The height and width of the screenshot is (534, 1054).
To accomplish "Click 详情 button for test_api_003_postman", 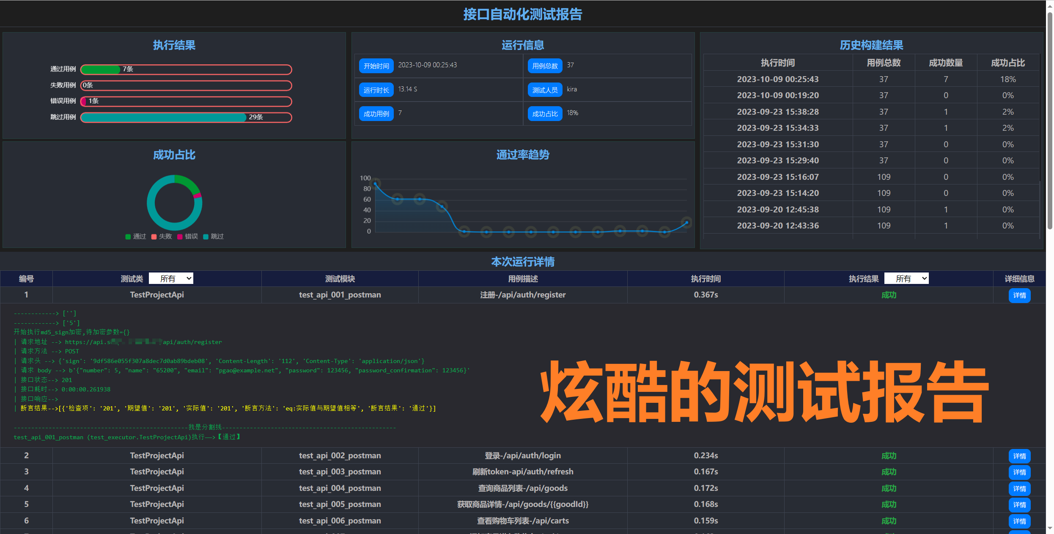I will click(1019, 472).
